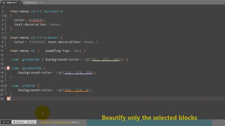This screenshot has width=225, height=126.
Task: Click line number 11 in the gutter
Action: pos(2,51)
